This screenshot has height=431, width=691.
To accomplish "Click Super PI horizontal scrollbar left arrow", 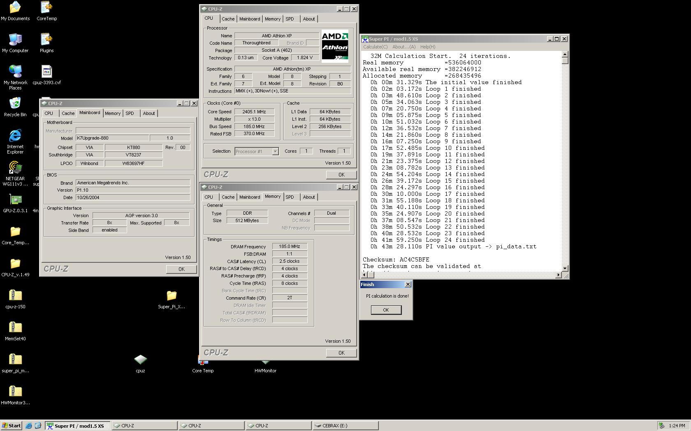I will point(364,275).
